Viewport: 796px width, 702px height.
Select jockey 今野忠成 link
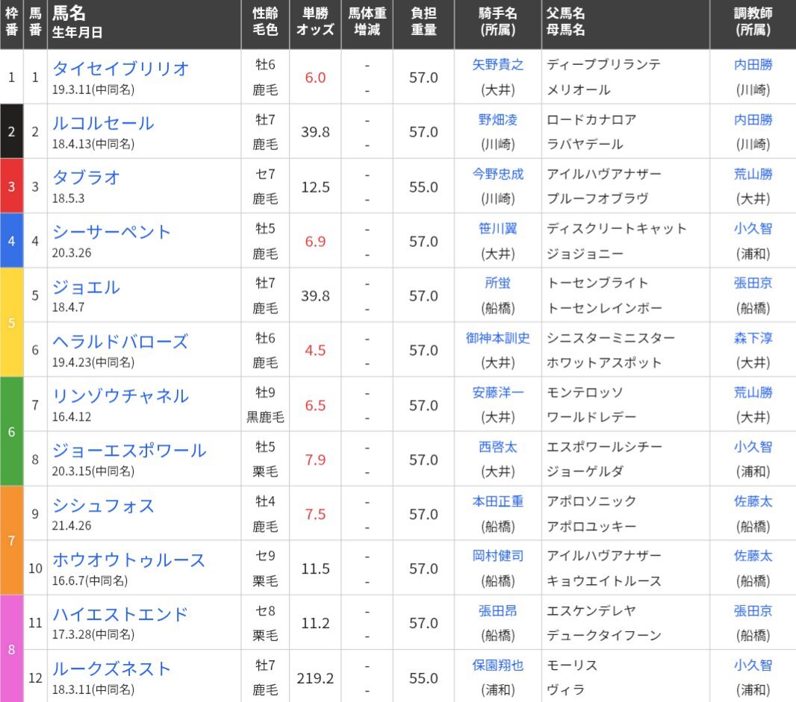[497, 174]
